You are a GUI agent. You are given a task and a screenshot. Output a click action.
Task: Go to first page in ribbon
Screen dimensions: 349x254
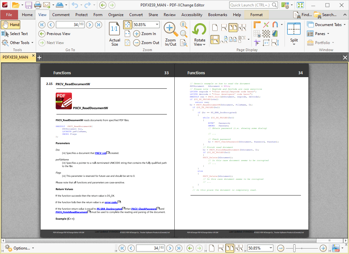point(42,25)
